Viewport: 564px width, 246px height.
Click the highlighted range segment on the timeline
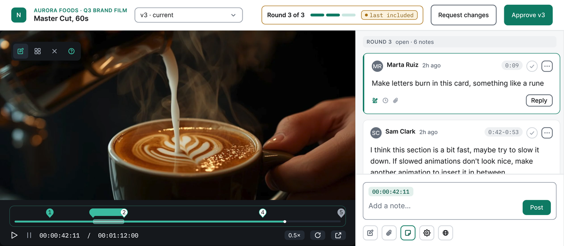point(109,221)
